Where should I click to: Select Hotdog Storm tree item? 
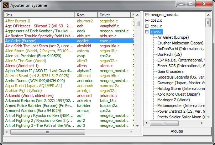point(181,88)
